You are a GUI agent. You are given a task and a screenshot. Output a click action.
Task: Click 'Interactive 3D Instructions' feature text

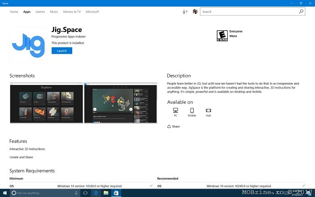pos(27,149)
